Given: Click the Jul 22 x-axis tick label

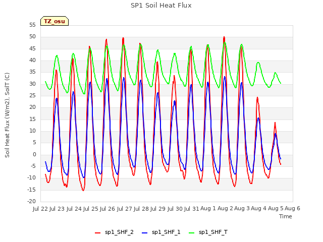Looking at the screenshot, I should point(40,209).
